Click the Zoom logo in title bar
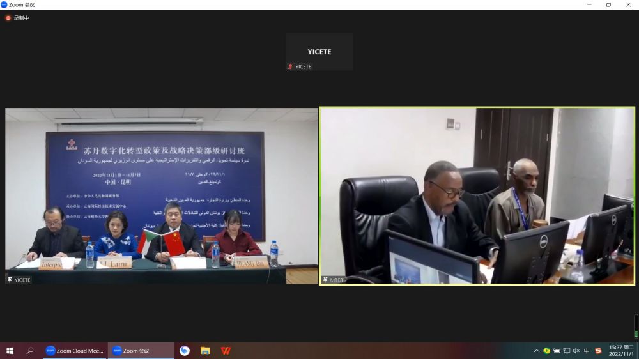The width and height of the screenshot is (639, 359). pyautogui.click(x=4, y=4)
